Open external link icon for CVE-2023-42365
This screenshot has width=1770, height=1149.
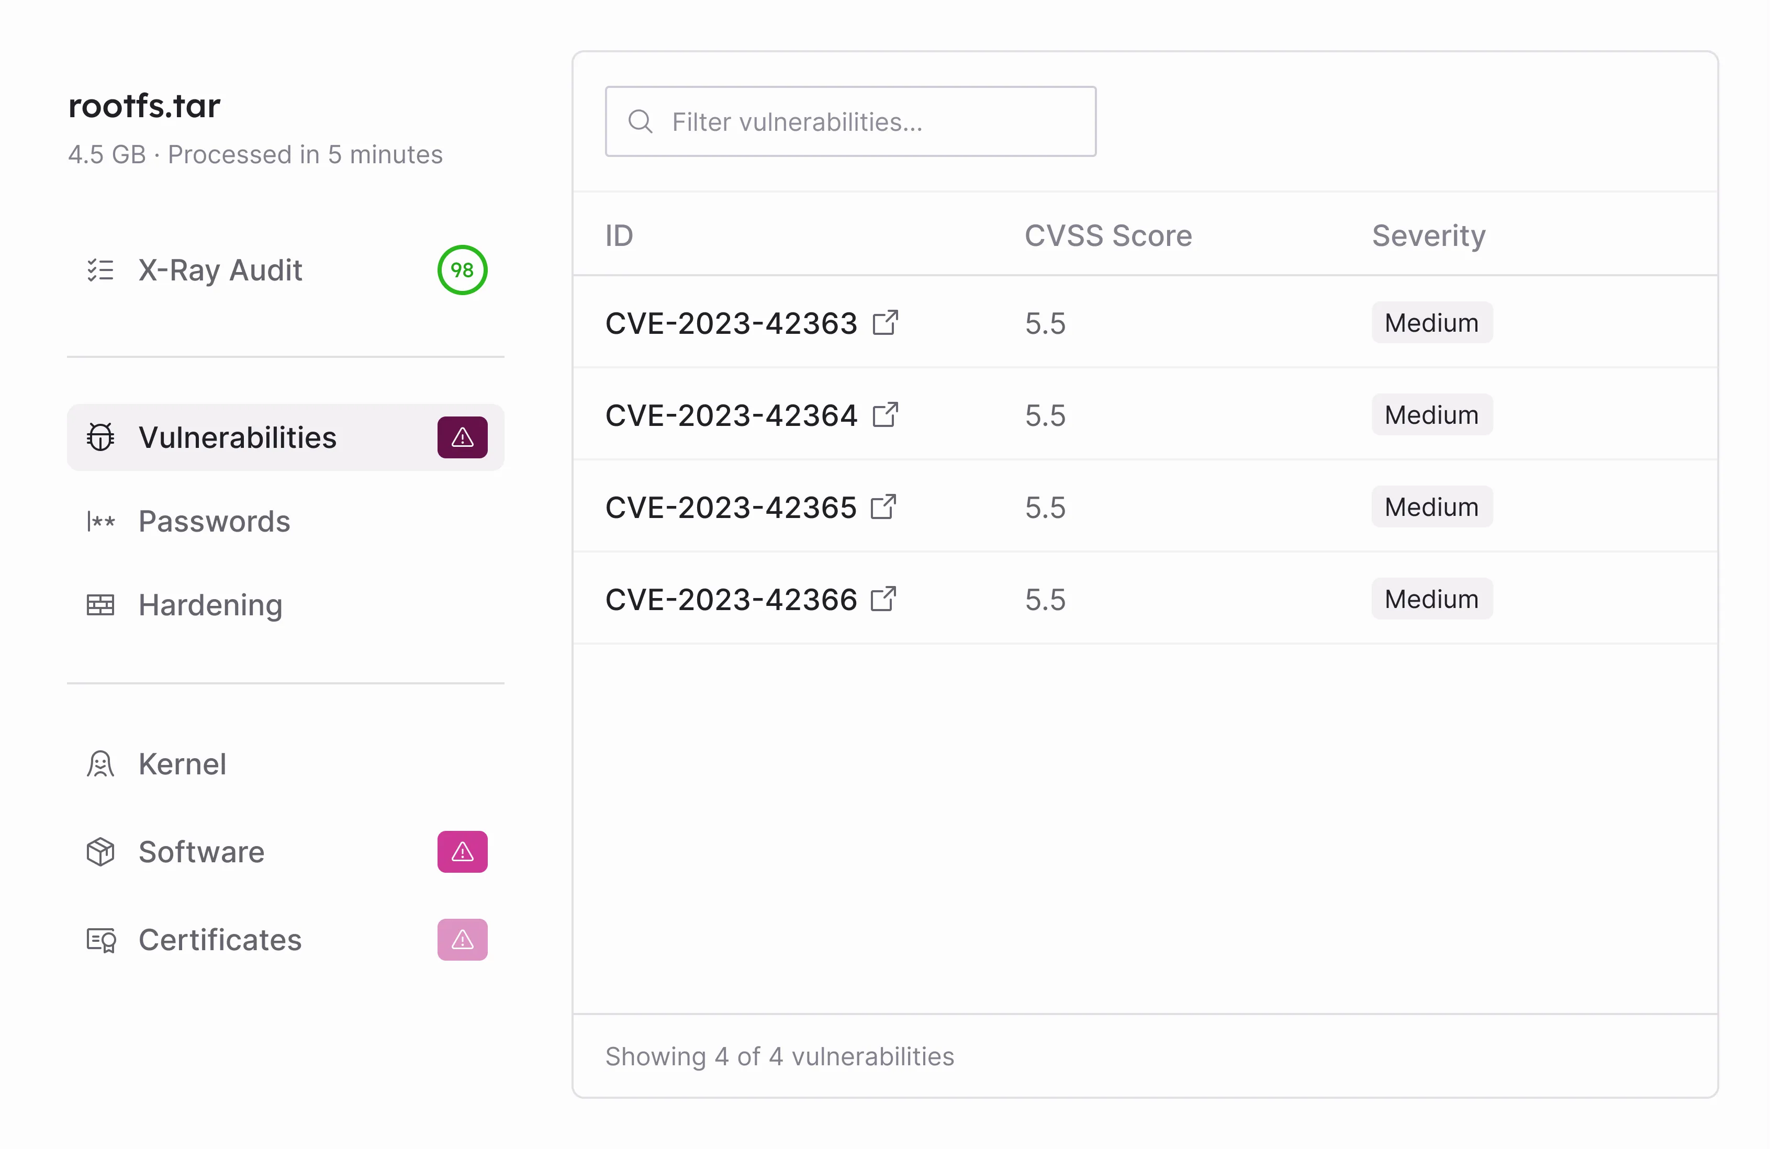883,507
